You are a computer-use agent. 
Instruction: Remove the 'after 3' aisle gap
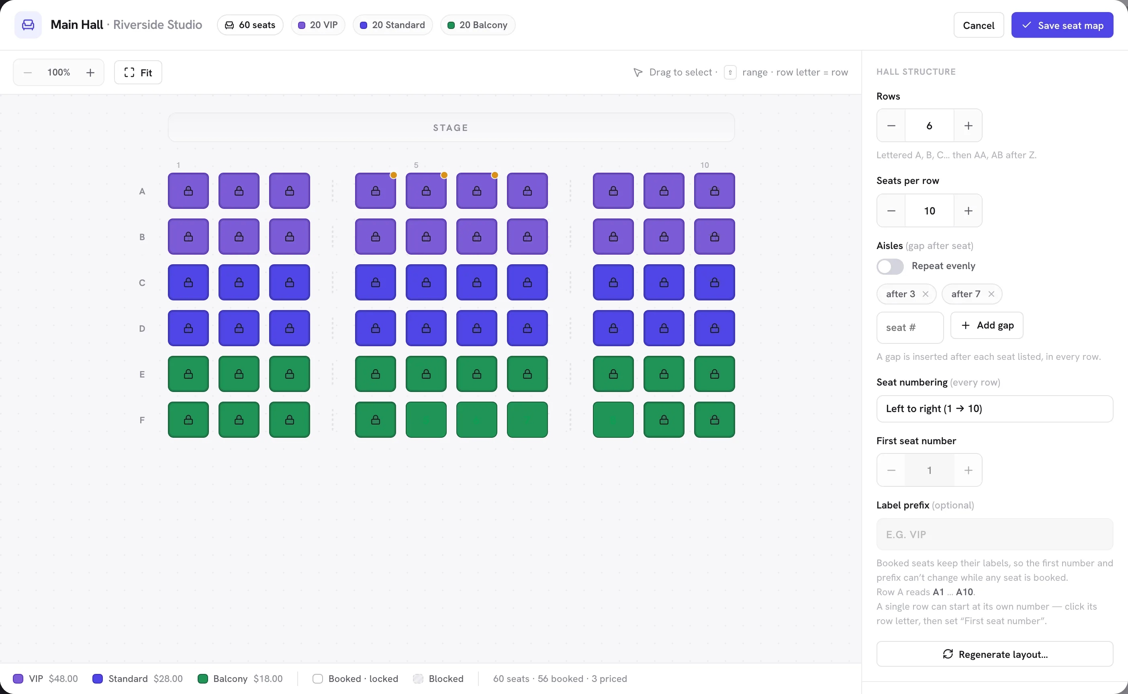tap(926, 294)
